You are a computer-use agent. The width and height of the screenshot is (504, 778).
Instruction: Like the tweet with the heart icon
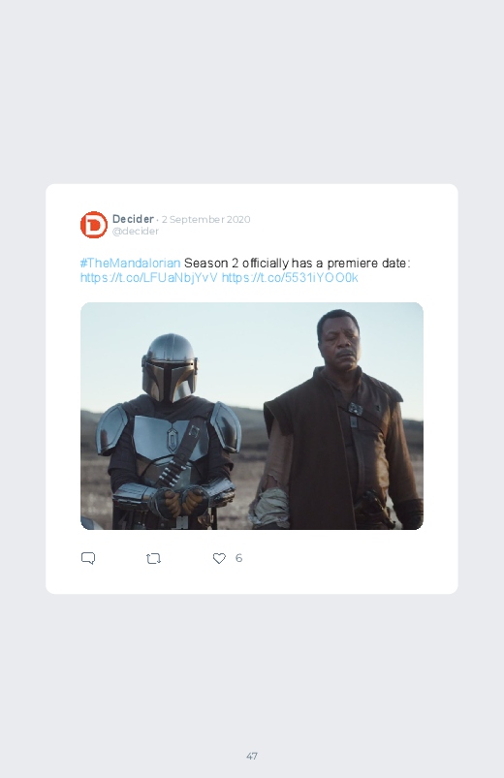click(x=219, y=558)
